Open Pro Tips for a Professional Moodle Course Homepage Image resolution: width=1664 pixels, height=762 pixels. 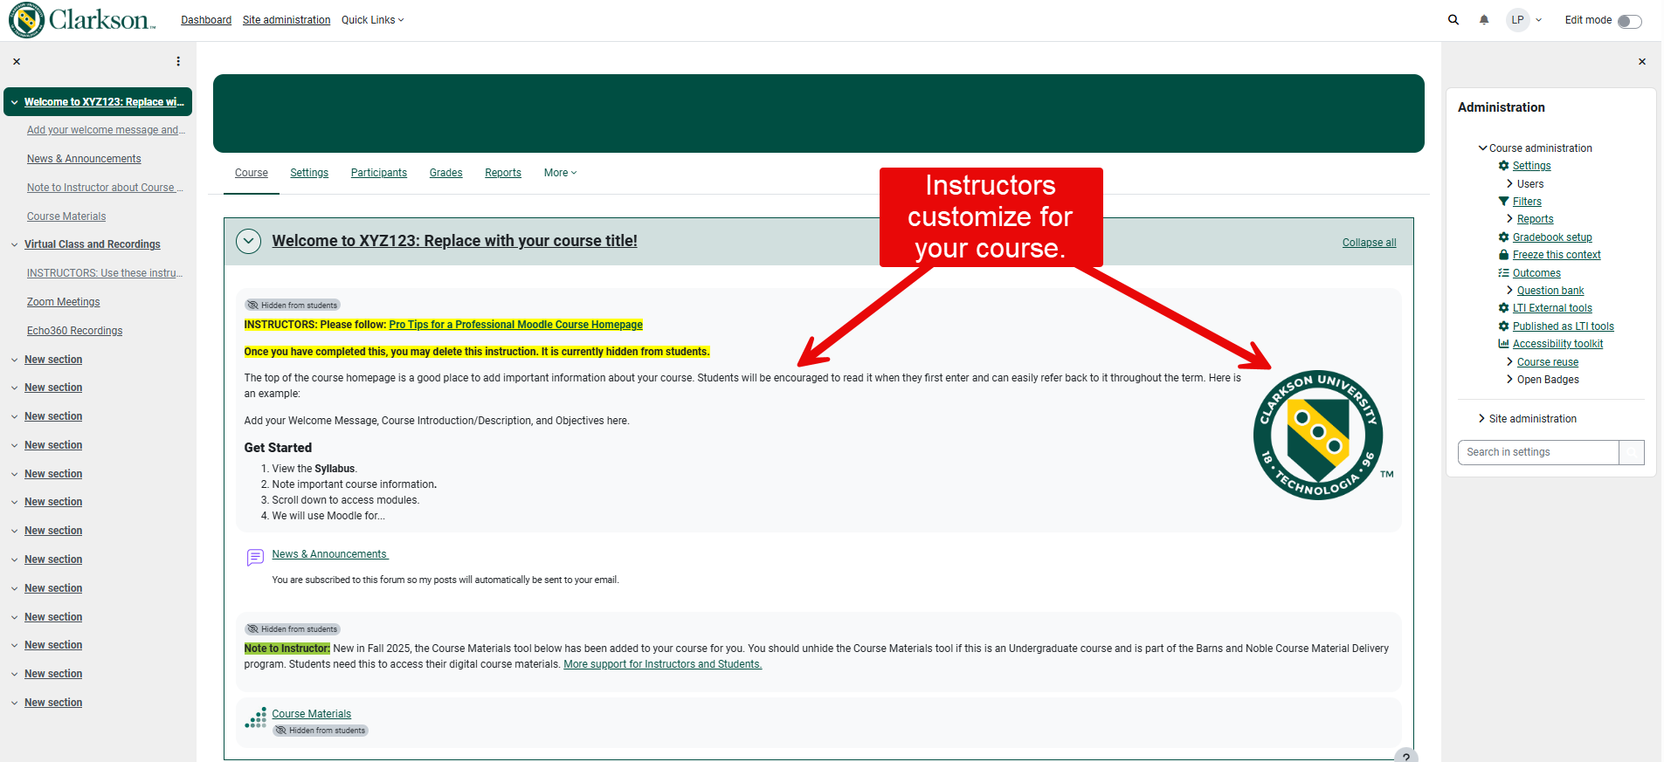[516, 325]
